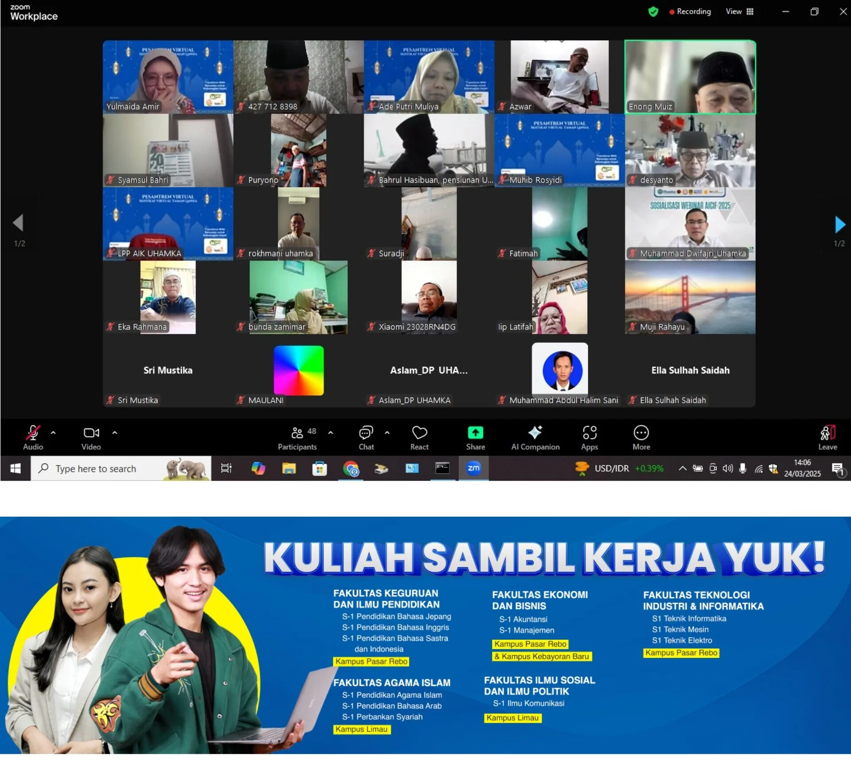Check the green encryption shield icon

tap(653, 12)
